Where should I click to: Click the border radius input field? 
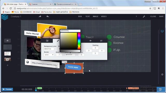point(81,55)
